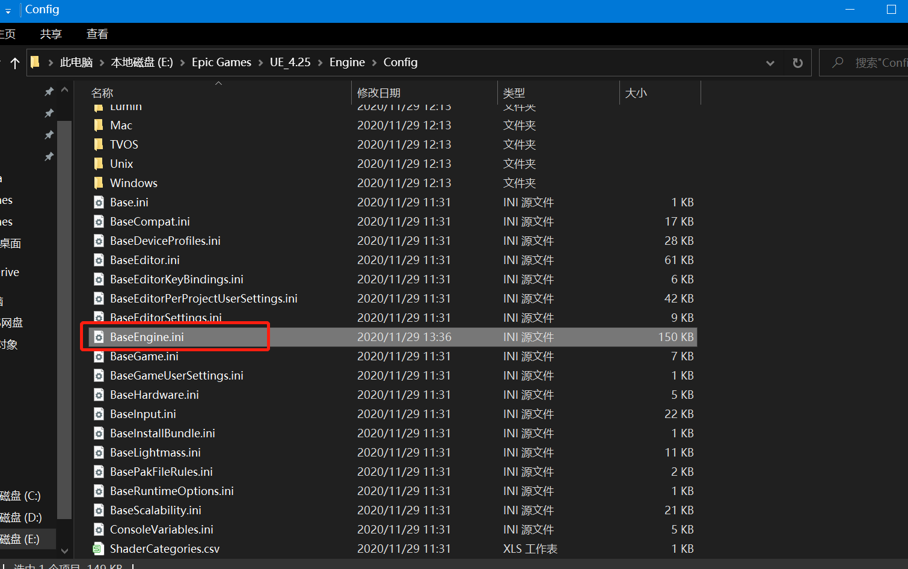Screen dimensions: 908x569
Task: Click the ConsoleVariables.ini file icon
Action: coord(99,529)
